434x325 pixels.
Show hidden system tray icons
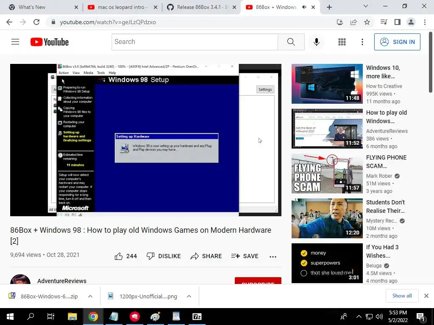point(359,317)
